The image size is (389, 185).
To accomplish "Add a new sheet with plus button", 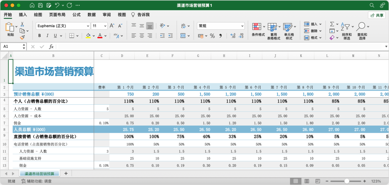I will [x=66, y=173].
